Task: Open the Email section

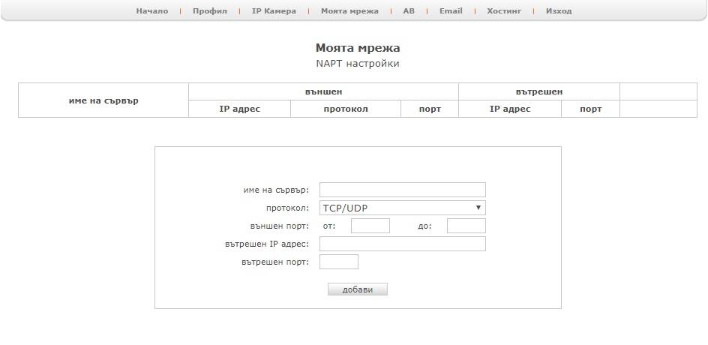Action: pos(451,10)
